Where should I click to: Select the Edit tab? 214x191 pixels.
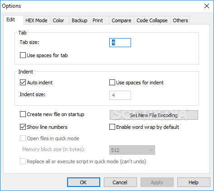pyautogui.click(x=11, y=20)
